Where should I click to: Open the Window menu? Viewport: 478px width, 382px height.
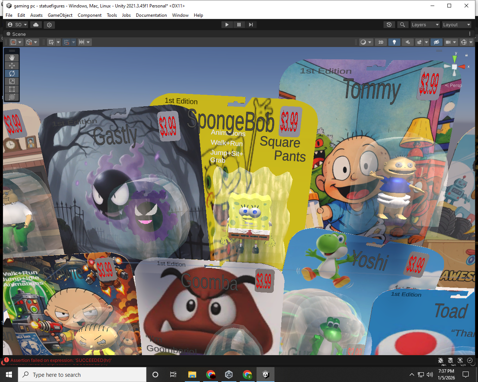click(180, 15)
